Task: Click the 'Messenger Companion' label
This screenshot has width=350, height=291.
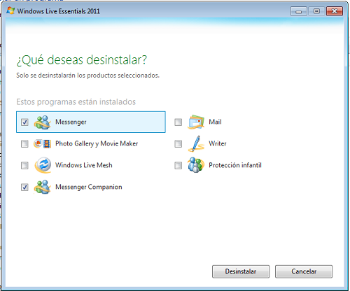Action: tap(89, 187)
